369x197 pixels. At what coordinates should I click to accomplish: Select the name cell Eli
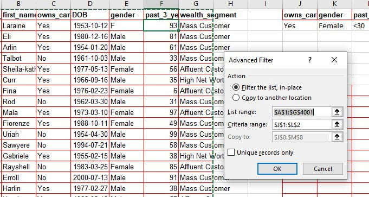18,36
